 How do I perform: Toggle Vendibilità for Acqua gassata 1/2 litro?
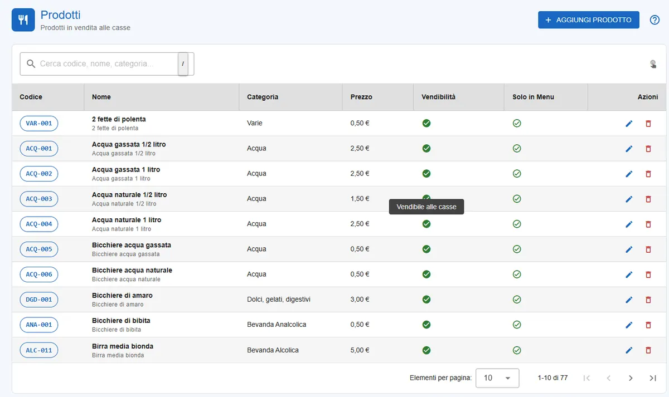(x=426, y=148)
